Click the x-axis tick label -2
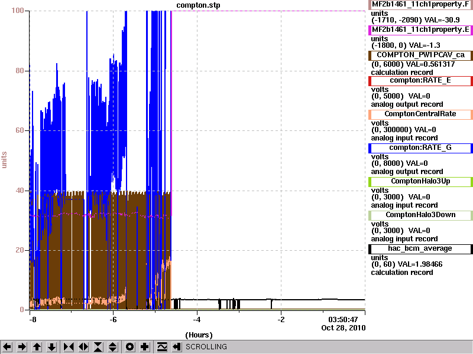 click(x=281, y=320)
